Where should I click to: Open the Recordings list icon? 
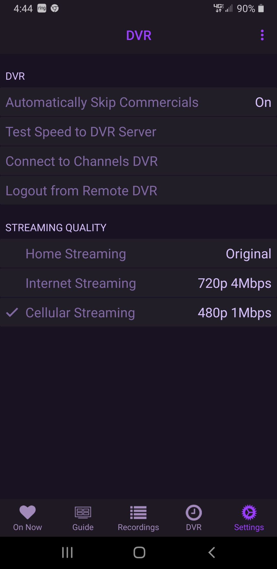point(138,512)
